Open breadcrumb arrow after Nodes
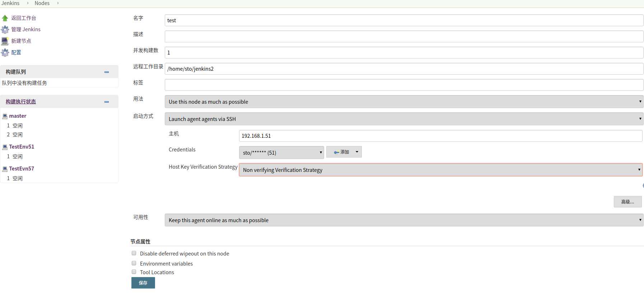 coord(58,3)
